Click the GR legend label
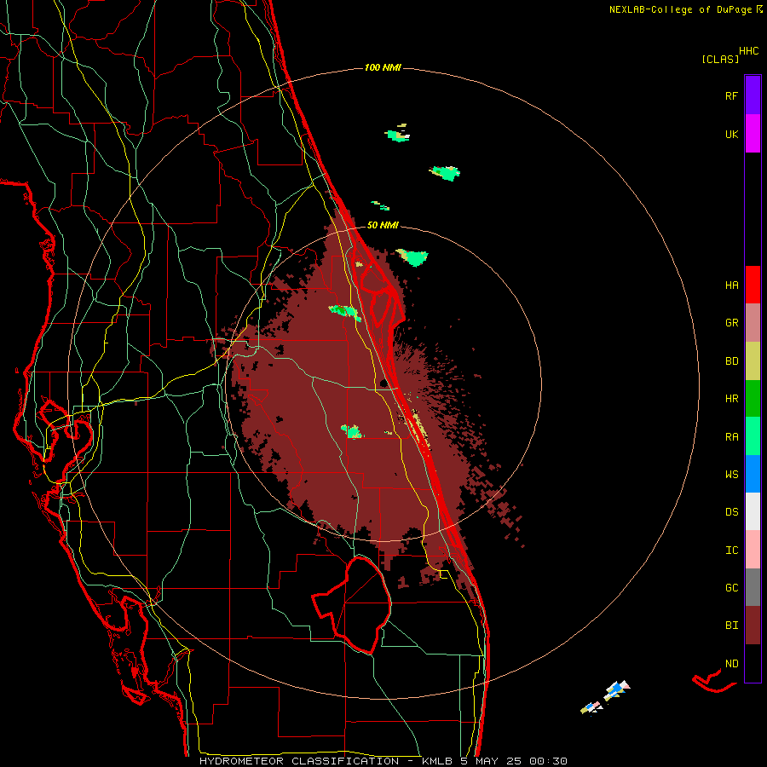 731,323
